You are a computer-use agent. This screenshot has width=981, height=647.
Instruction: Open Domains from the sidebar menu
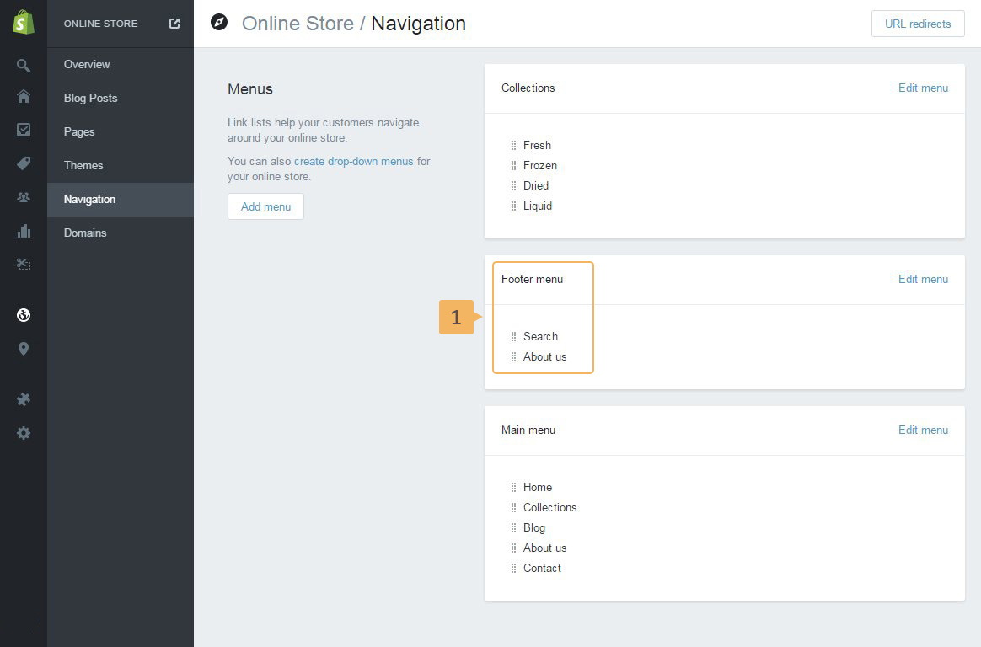point(85,233)
